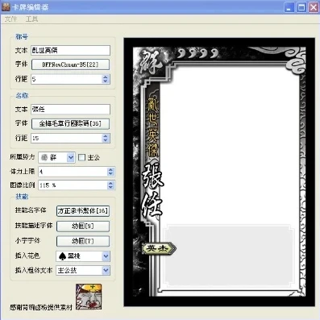Screen dimensions: 320x320
Task: Toggle the 主公 checkbox
Action: (81, 157)
